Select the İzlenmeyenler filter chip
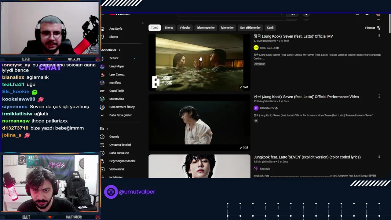Viewport: 391px width, 220px height. [x=206, y=28]
